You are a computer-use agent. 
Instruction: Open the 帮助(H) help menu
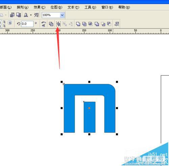coord(124,7)
